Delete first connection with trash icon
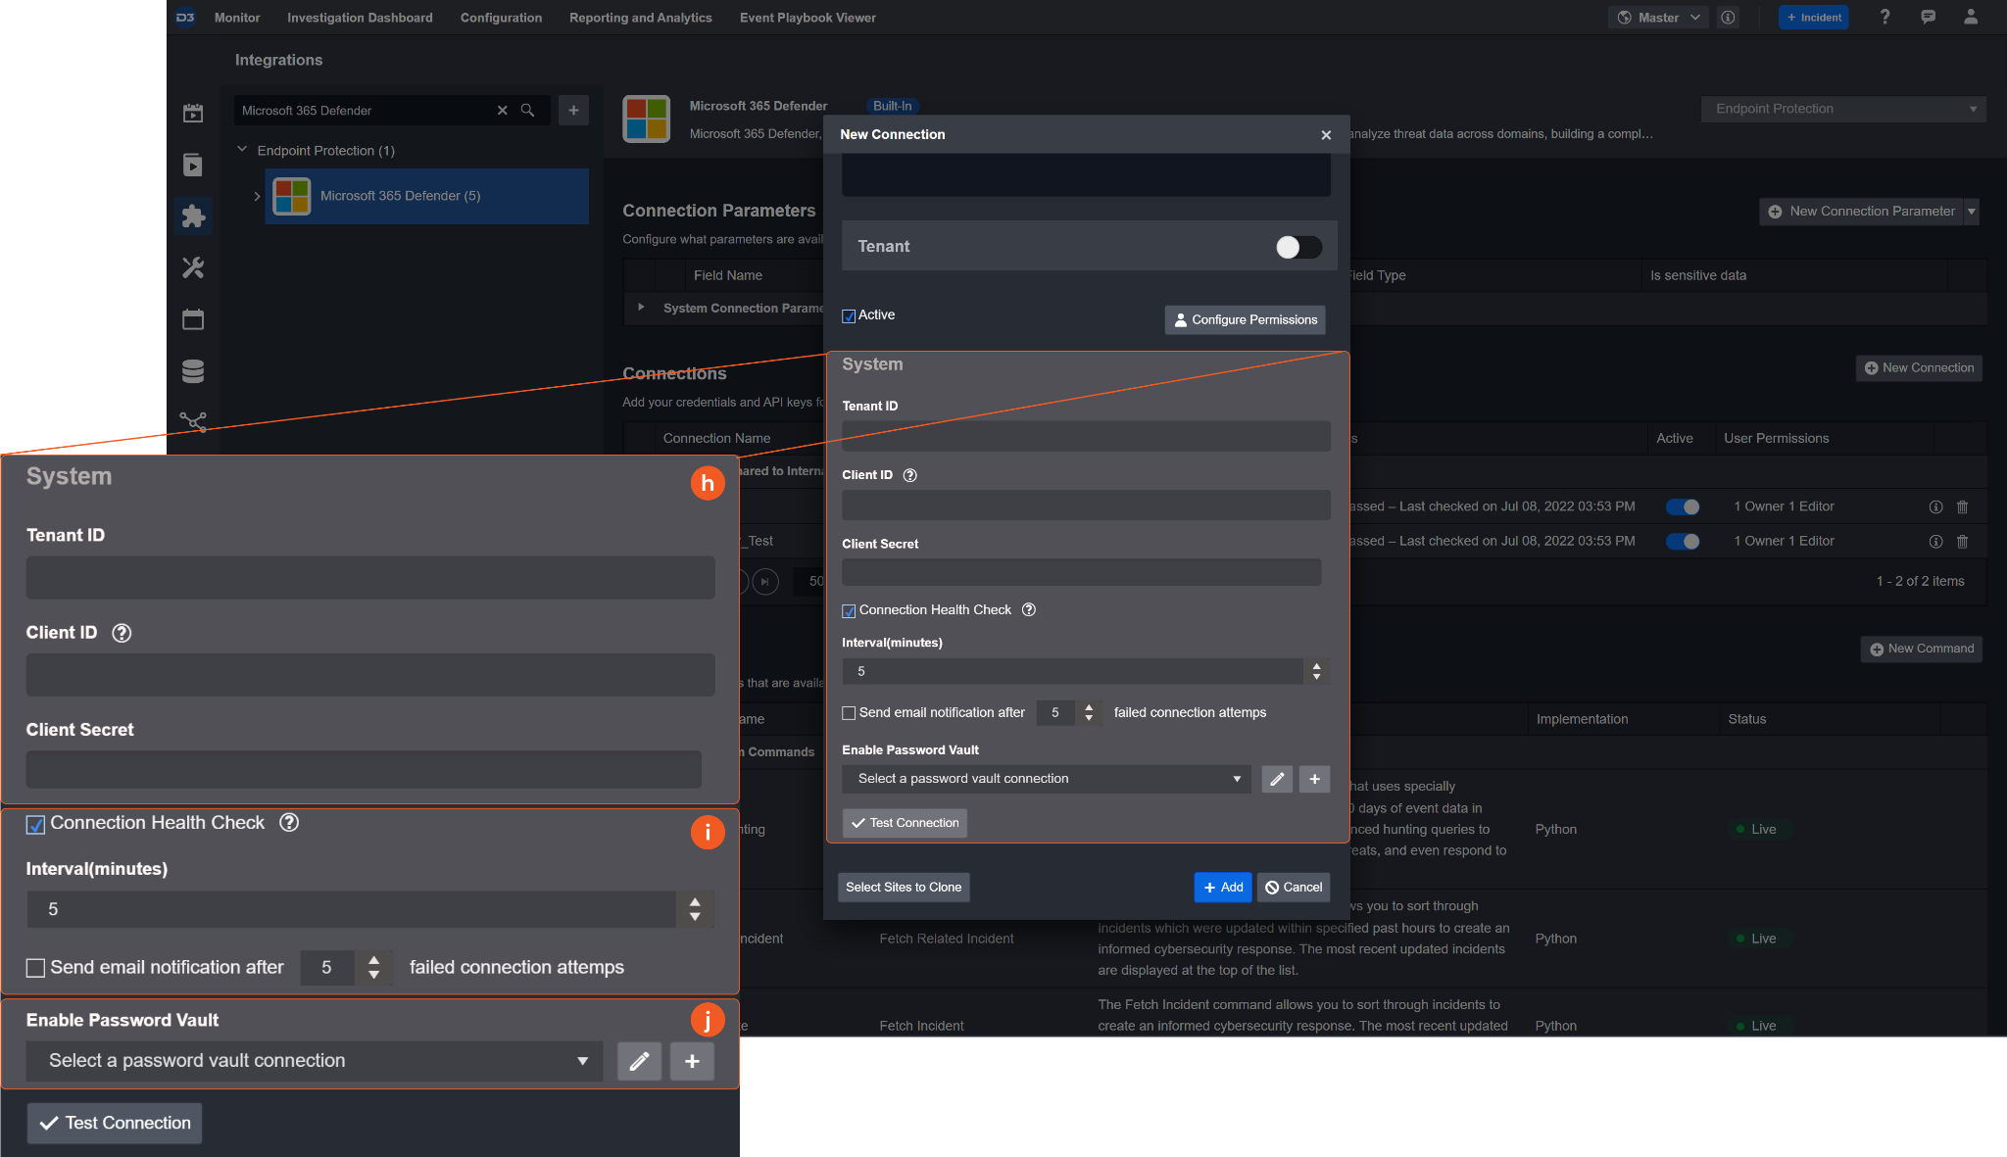 point(1962,506)
